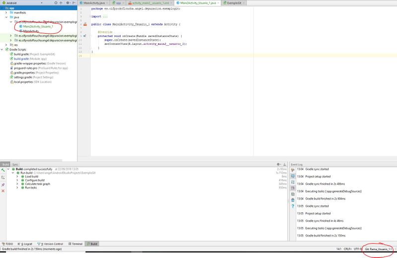Screen dimensions: 397x258
Task: Click the collapse-all icon in Project panel header
Action: click(61, 3)
